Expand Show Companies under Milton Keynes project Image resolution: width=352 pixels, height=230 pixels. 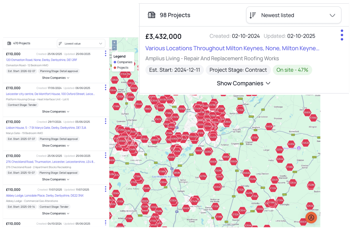tap(243, 83)
